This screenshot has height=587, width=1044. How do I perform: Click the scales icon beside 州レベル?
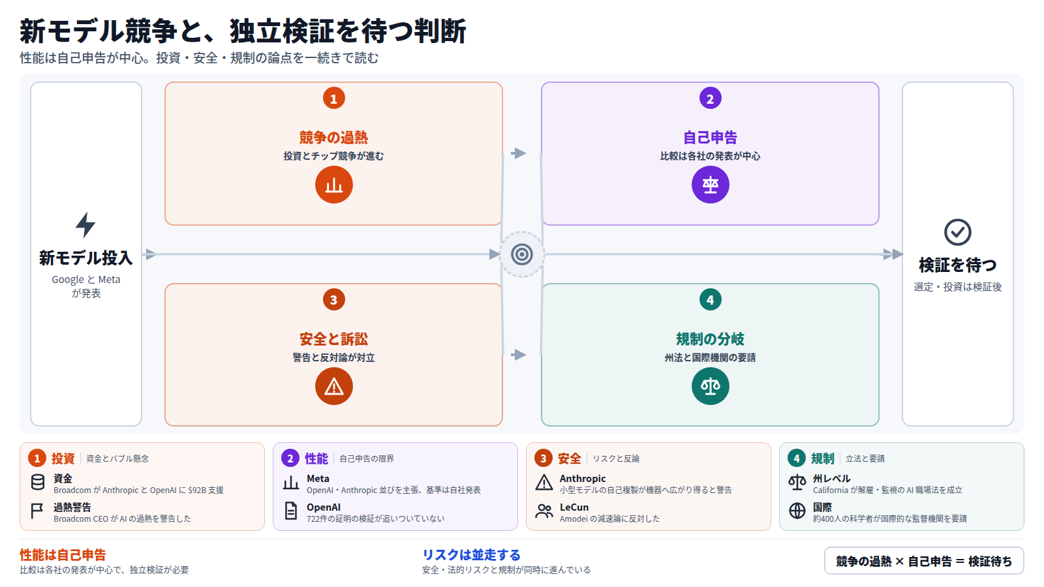(x=797, y=483)
